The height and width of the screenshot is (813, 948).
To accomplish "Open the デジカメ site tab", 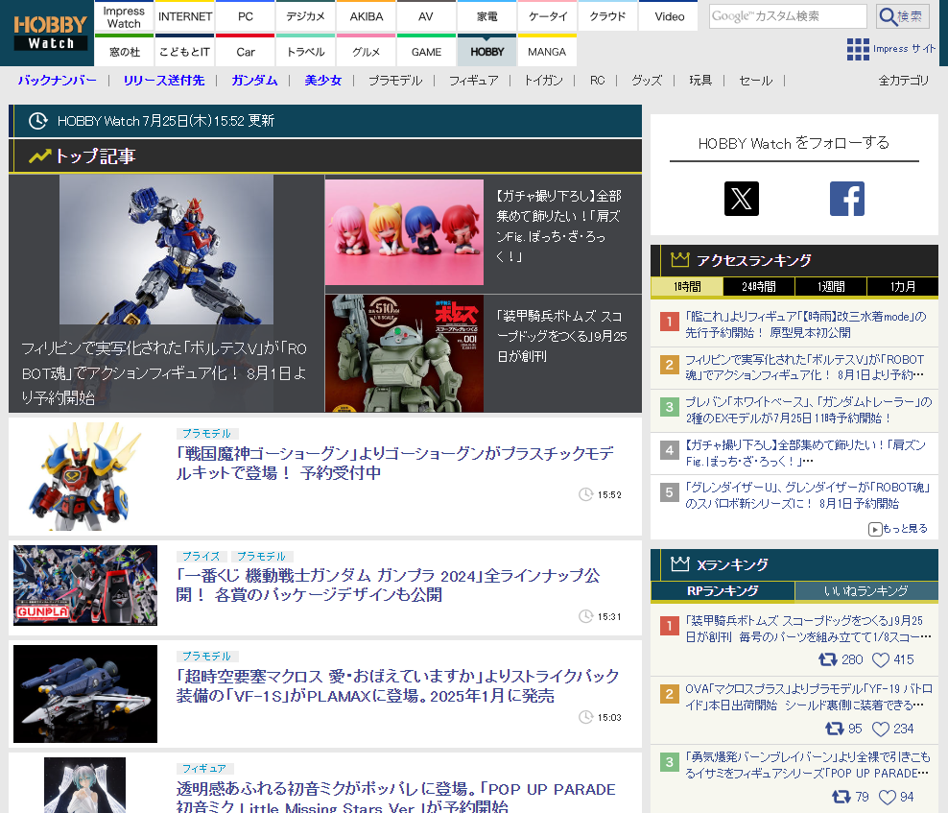I will [x=305, y=16].
